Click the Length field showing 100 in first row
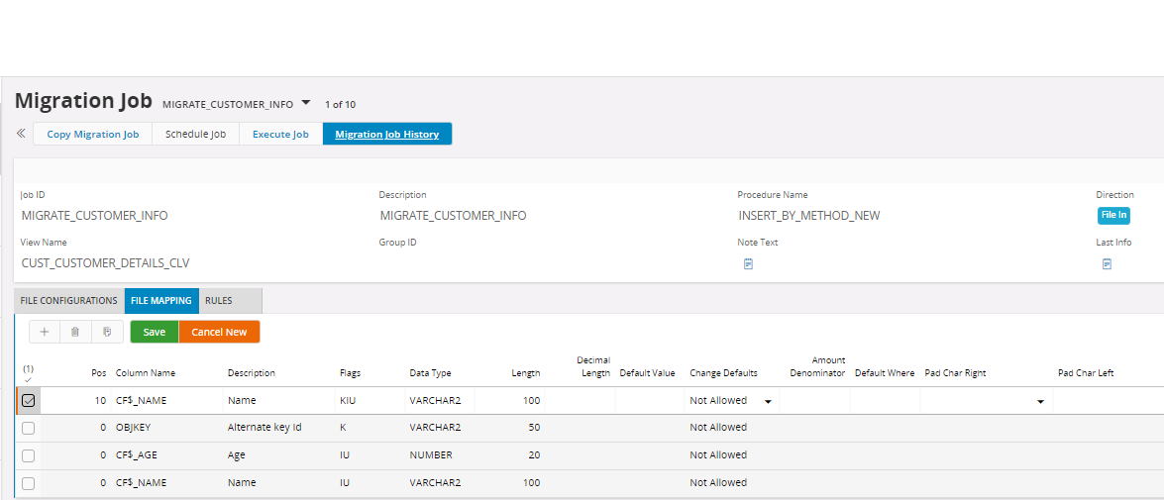 [x=510, y=400]
